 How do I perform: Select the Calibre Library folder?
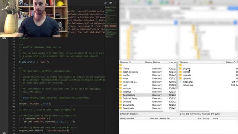pos(130,98)
